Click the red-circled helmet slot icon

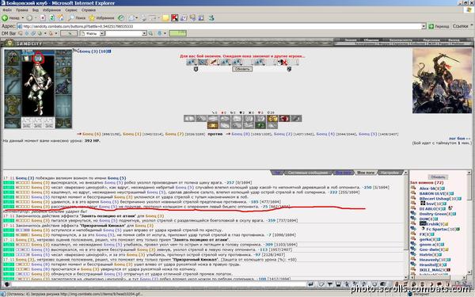coord(38,58)
